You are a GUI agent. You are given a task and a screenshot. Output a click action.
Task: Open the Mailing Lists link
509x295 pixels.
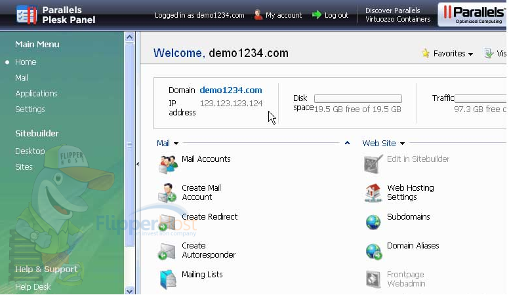point(202,274)
